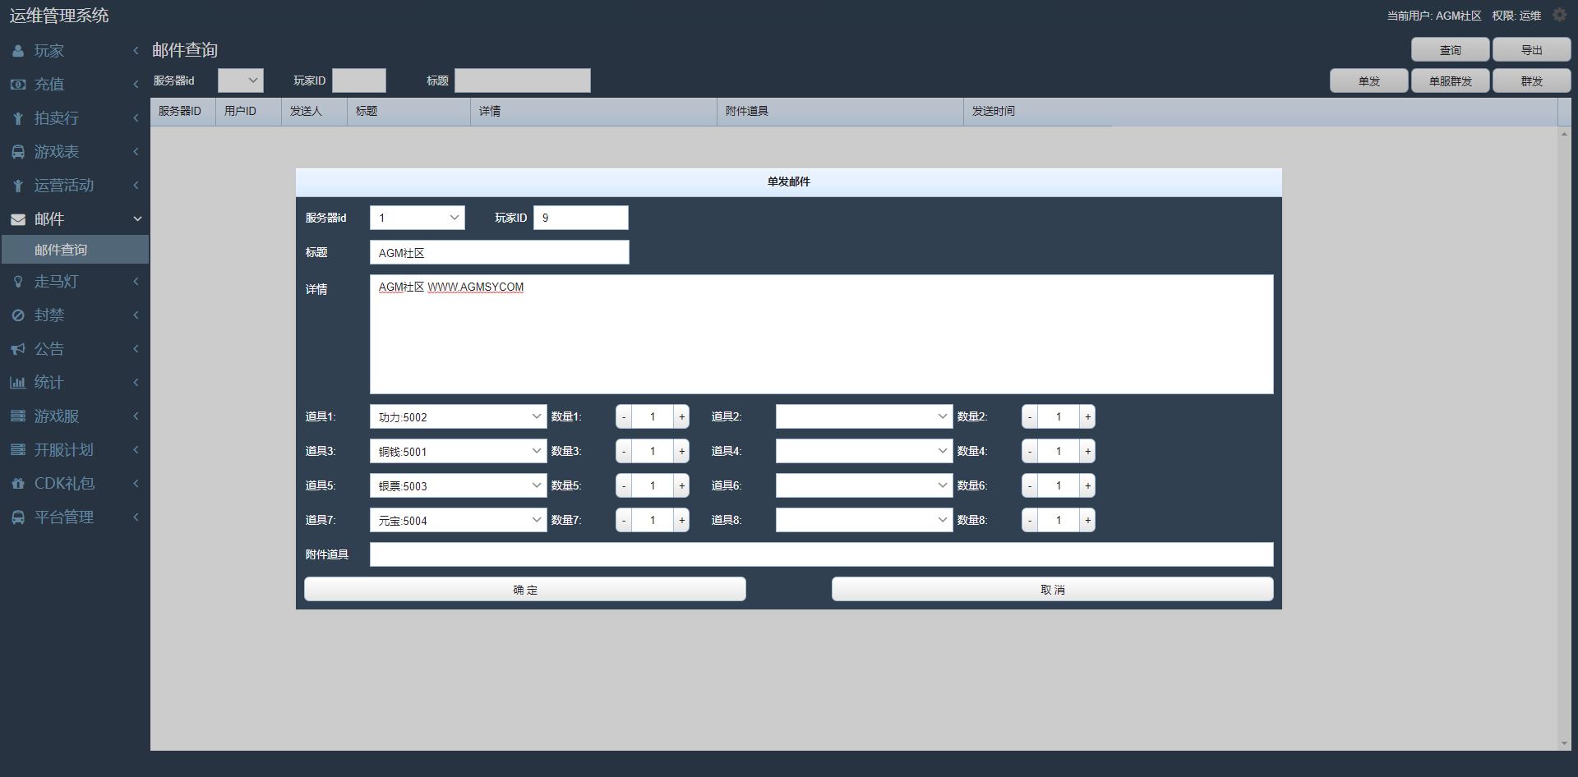This screenshot has height=777, width=1578.
Task: Click the 封禁 ban icon in sidebar
Action: pyautogui.click(x=18, y=315)
